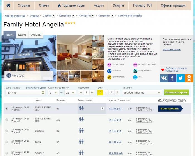Share the hotel on VK
The height and width of the screenshot is (156, 195).
pos(164,78)
